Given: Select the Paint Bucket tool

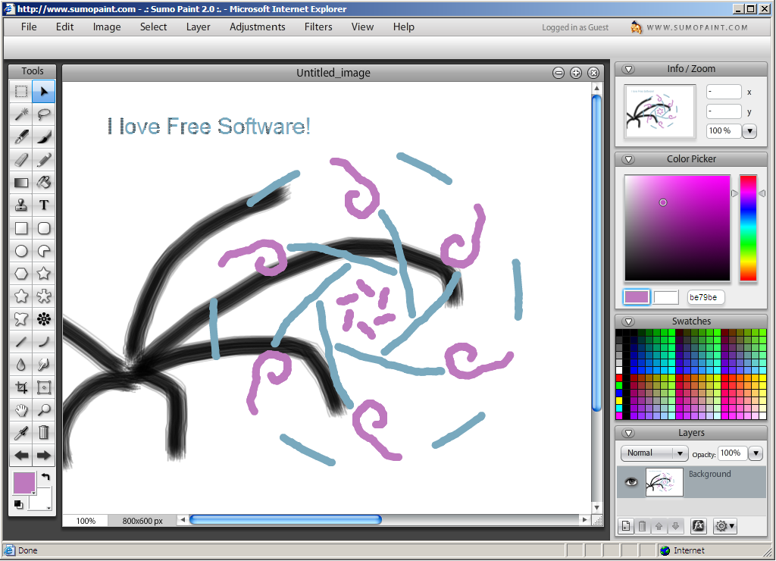Looking at the screenshot, I should [x=43, y=183].
